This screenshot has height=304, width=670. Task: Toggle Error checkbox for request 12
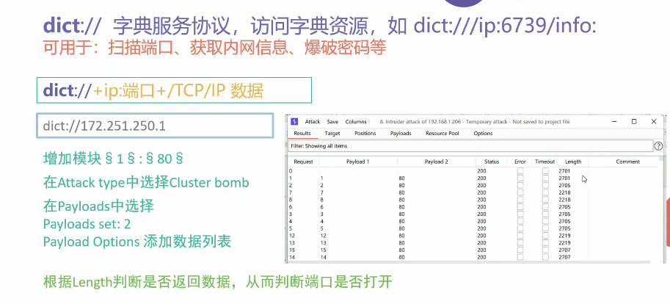(x=520, y=235)
